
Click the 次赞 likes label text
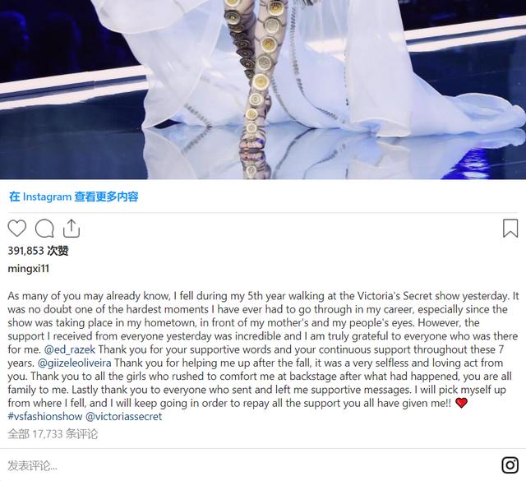[x=58, y=251]
